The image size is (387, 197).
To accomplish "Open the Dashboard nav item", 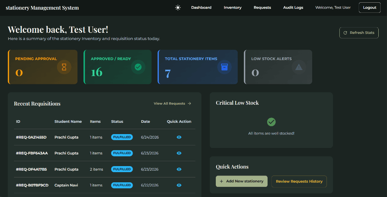I will (201, 8).
